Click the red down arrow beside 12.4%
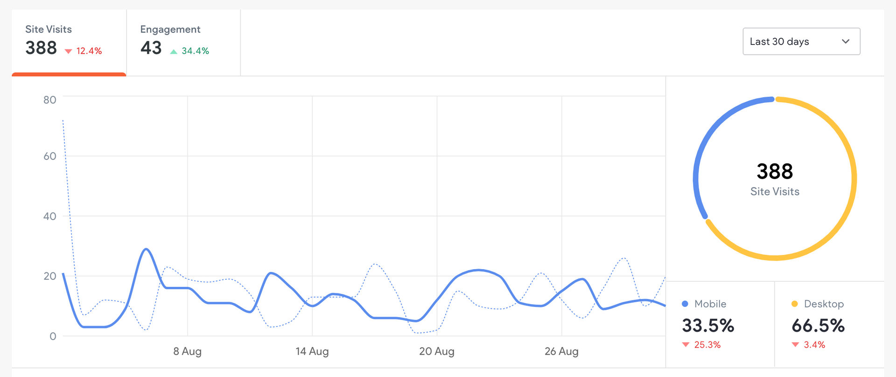 click(69, 51)
